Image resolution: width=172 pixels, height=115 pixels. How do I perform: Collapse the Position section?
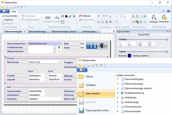click(167, 39)
